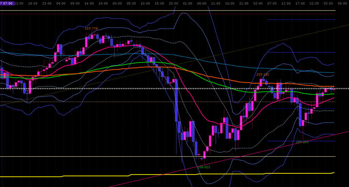Click the highlighted "7 07:00" time label
The width and height of the screenshot is (349, 187).
[x=7, y=3]
